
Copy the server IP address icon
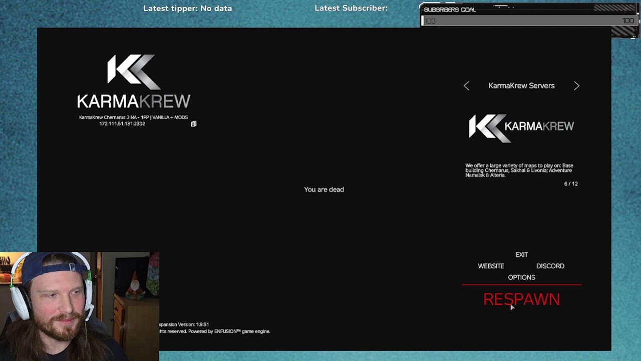pos(194,124)
